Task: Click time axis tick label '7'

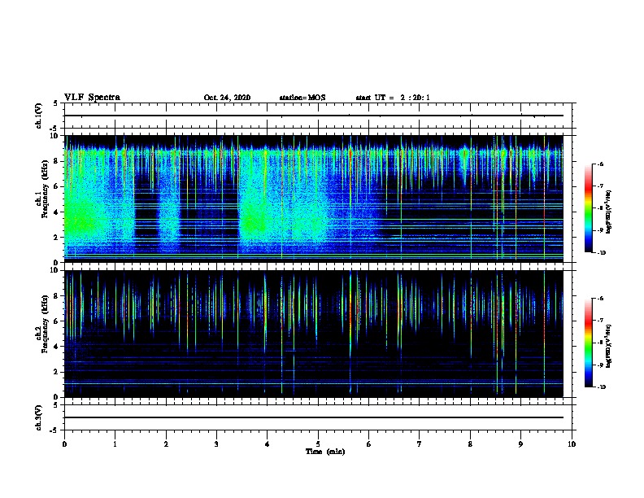Action: 420,444
